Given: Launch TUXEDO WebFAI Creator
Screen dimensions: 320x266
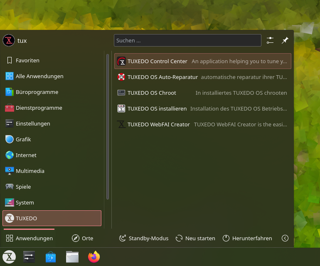Looking at the screenshot, I should (203, 124).
